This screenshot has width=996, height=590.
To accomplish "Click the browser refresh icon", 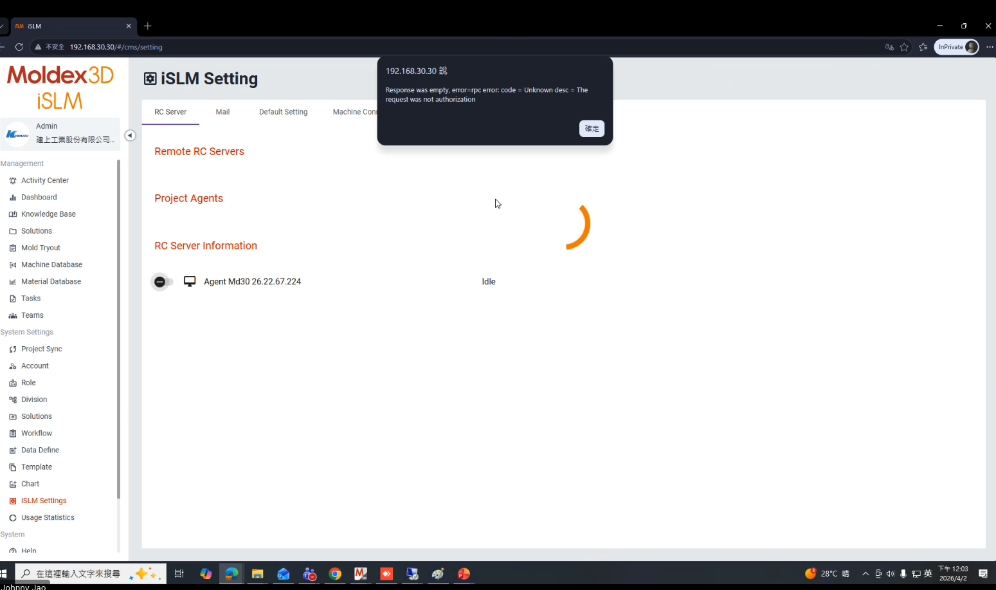I will pos(19,47).
